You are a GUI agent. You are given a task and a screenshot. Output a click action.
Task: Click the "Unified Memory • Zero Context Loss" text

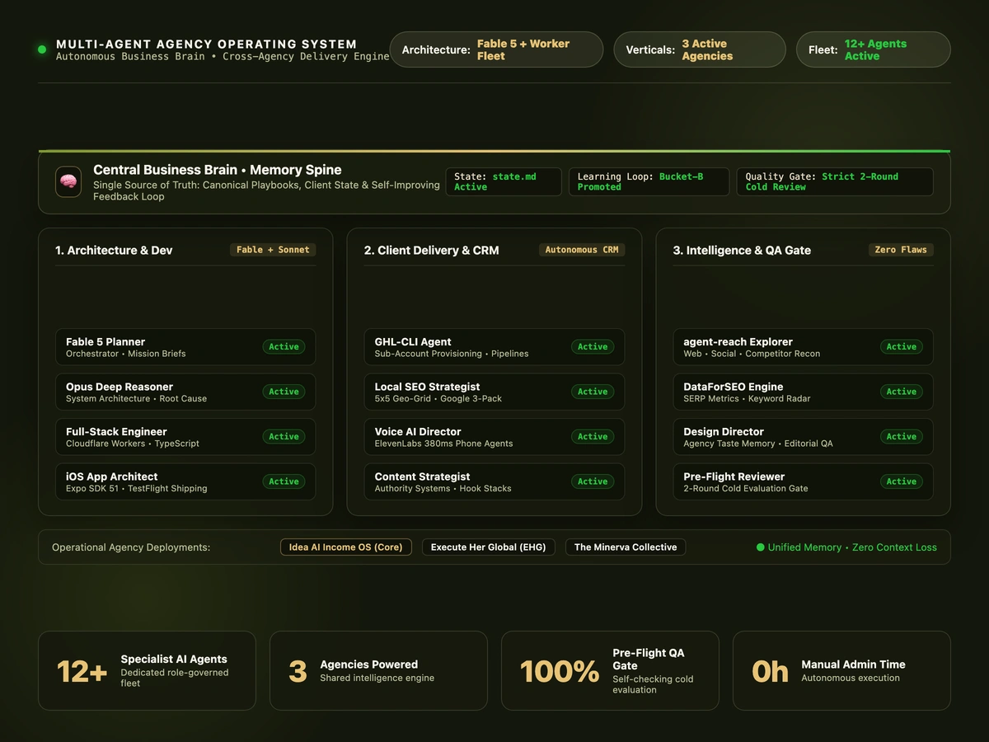pyautogui.click(x=852, y=547)
